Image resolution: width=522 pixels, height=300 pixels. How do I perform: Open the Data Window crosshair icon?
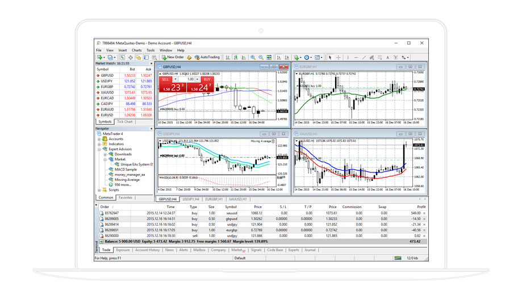[131, 57]
